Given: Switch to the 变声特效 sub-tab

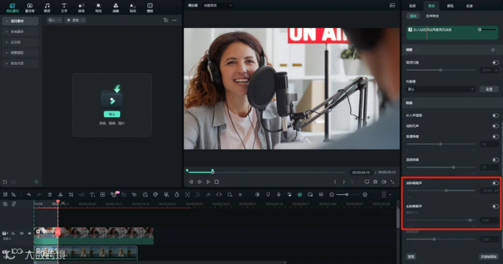Looking at the screenshot, I should (x=432, y=16).
